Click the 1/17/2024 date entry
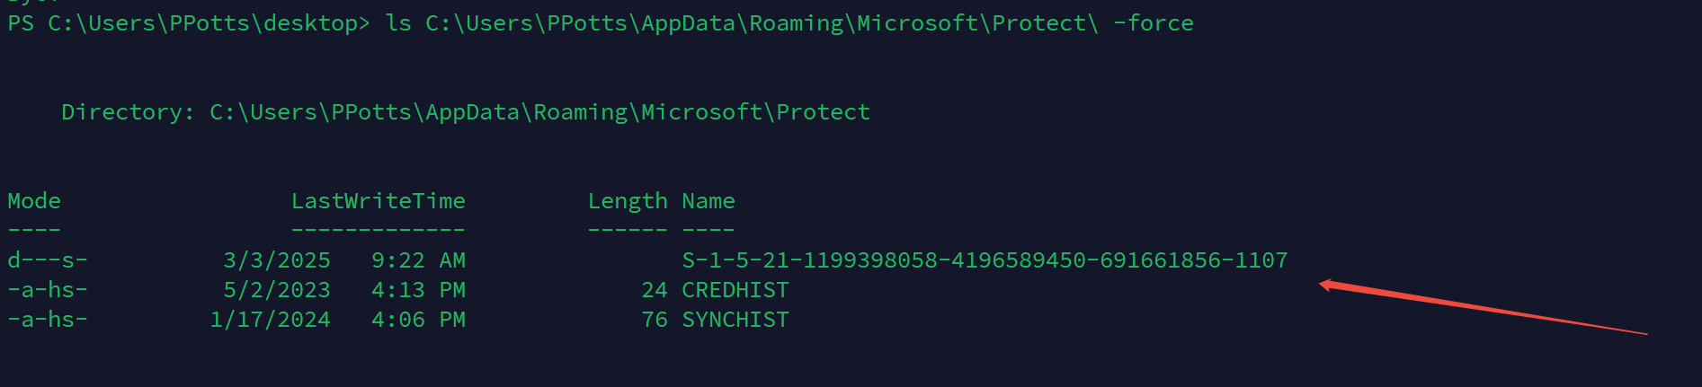The height and width of the screenshot is (387, 1702). (x=270, y=320)
